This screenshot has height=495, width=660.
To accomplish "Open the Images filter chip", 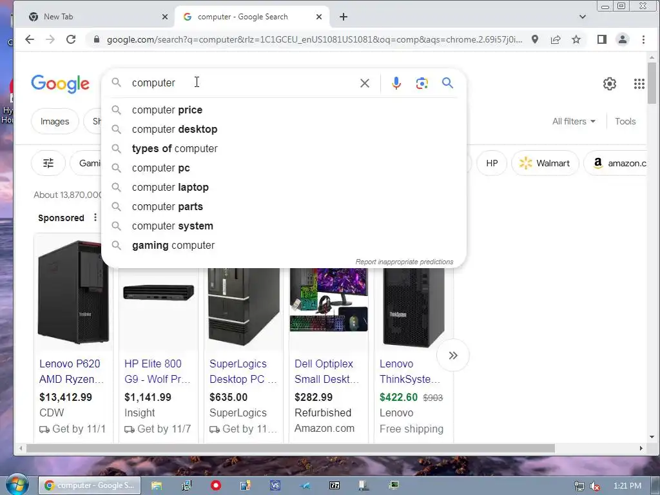I will 55,121.
